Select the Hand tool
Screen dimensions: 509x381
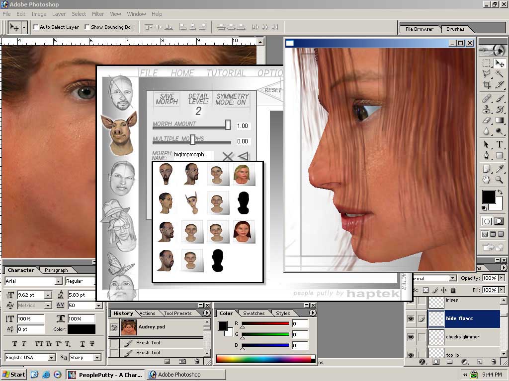(486, 180)
